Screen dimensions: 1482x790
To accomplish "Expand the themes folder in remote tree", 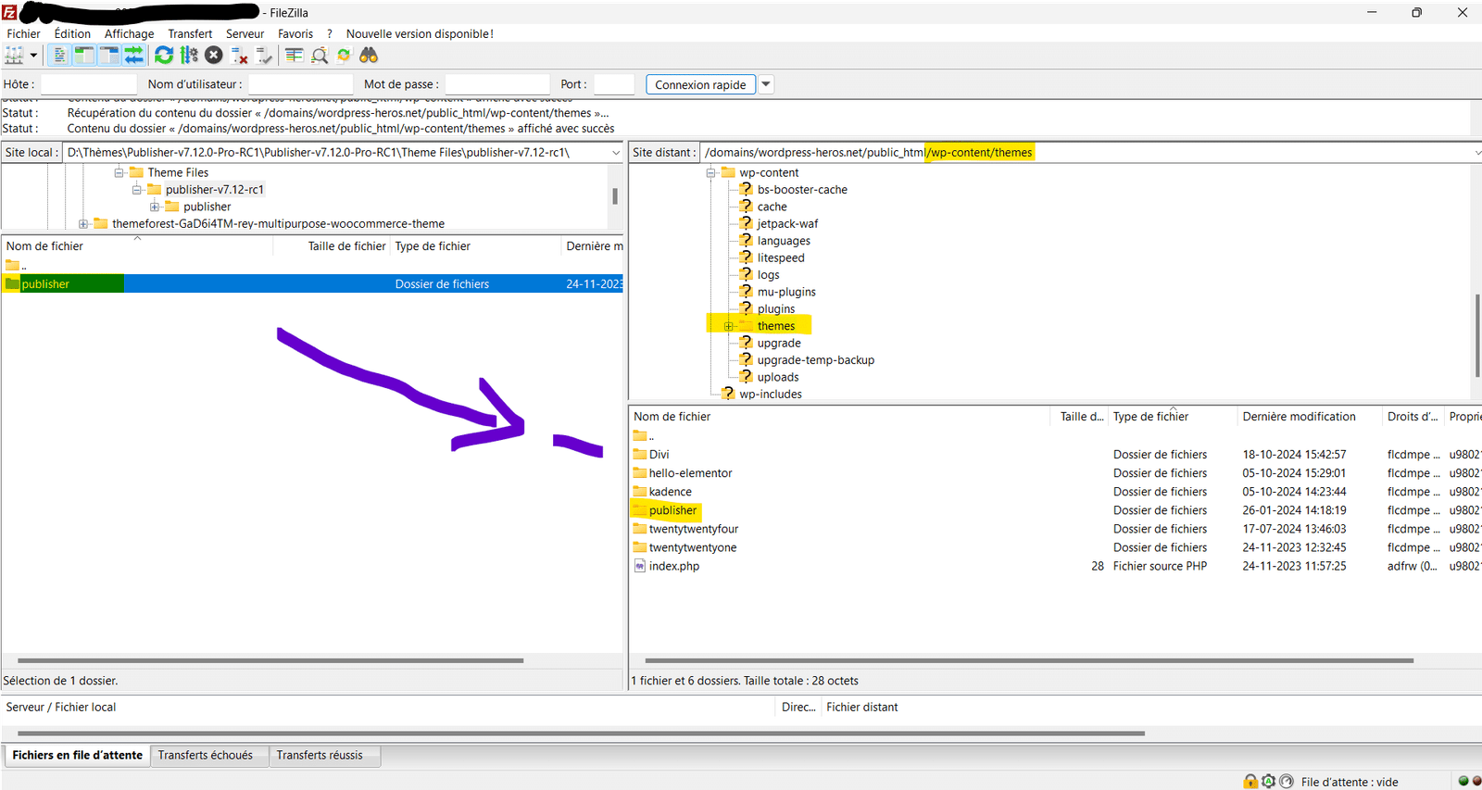I will tap(729, 326).
